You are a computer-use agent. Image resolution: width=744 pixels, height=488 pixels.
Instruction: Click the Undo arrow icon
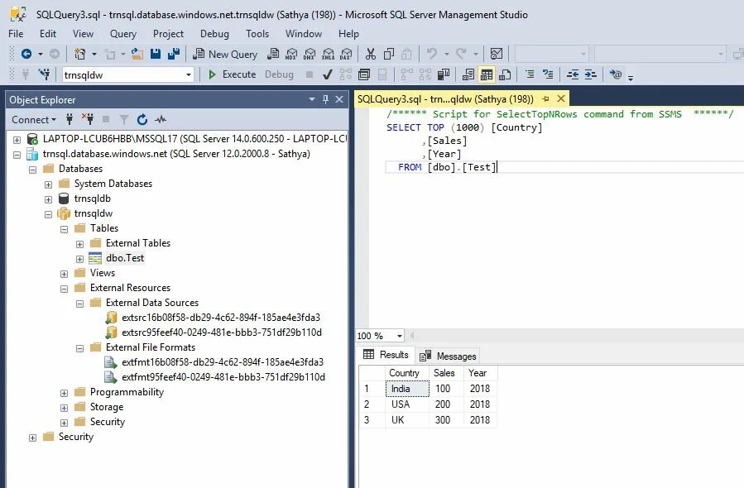click(431, 54)
